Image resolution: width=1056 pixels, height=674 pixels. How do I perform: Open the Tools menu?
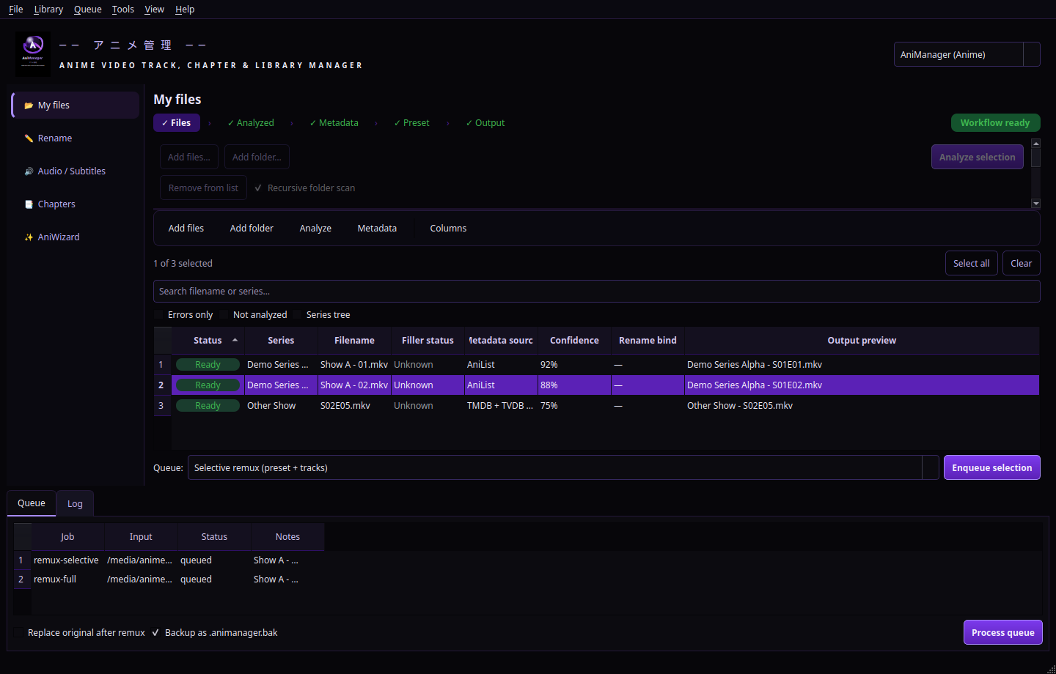[123, 10]
